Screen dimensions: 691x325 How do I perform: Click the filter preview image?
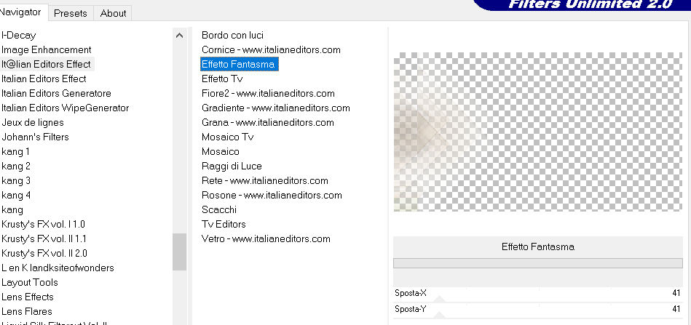coord(538,132)
